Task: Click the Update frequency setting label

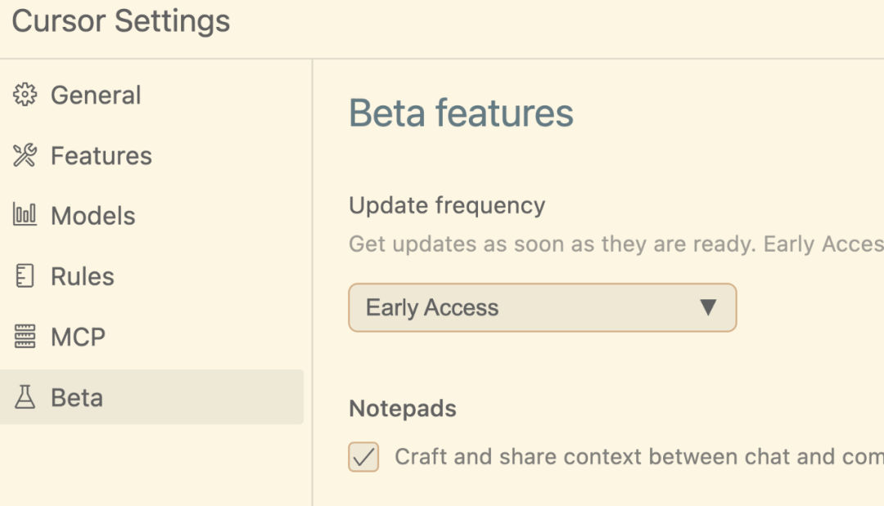Action: [447, 205]
